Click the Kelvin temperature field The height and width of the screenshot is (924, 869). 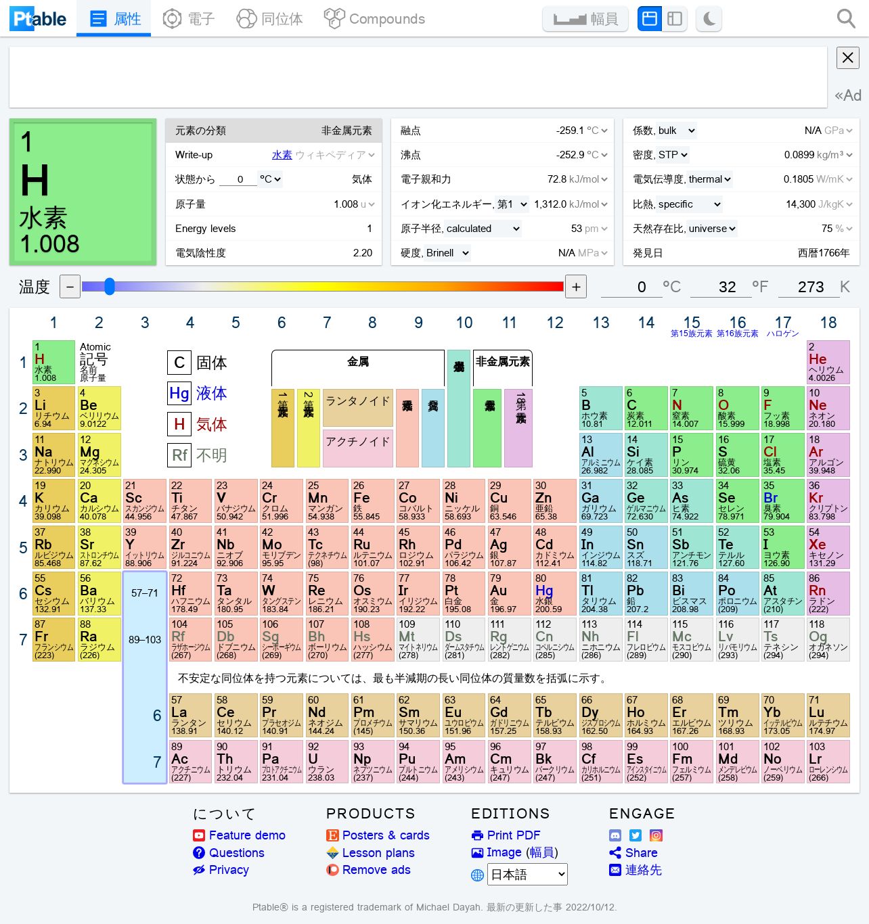point(808,287)
